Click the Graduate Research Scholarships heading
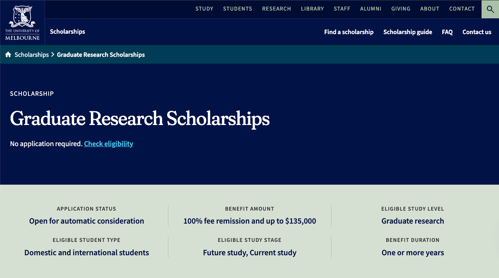The width and height of the screenshot is (499, 278). coord(140,119)
